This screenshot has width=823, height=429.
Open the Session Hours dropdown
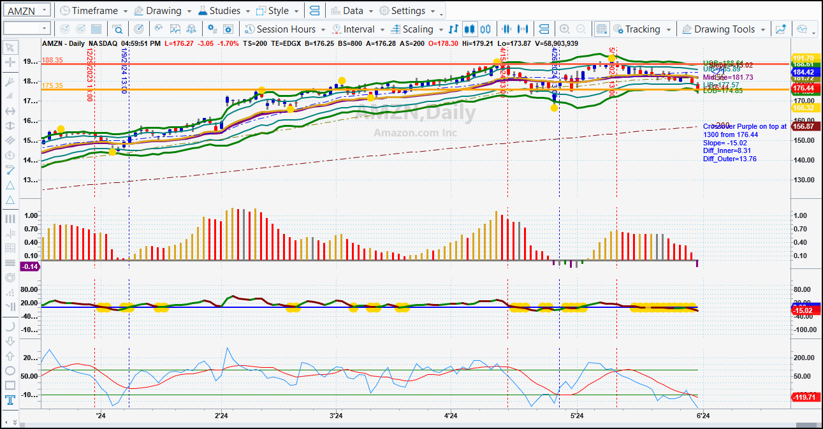coord(286,29)
